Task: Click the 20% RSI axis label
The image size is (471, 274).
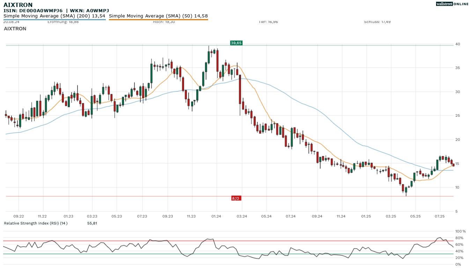Action: point(459,258)
